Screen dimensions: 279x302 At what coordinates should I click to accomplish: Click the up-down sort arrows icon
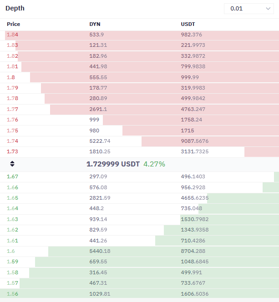click(x=12, y=164)
